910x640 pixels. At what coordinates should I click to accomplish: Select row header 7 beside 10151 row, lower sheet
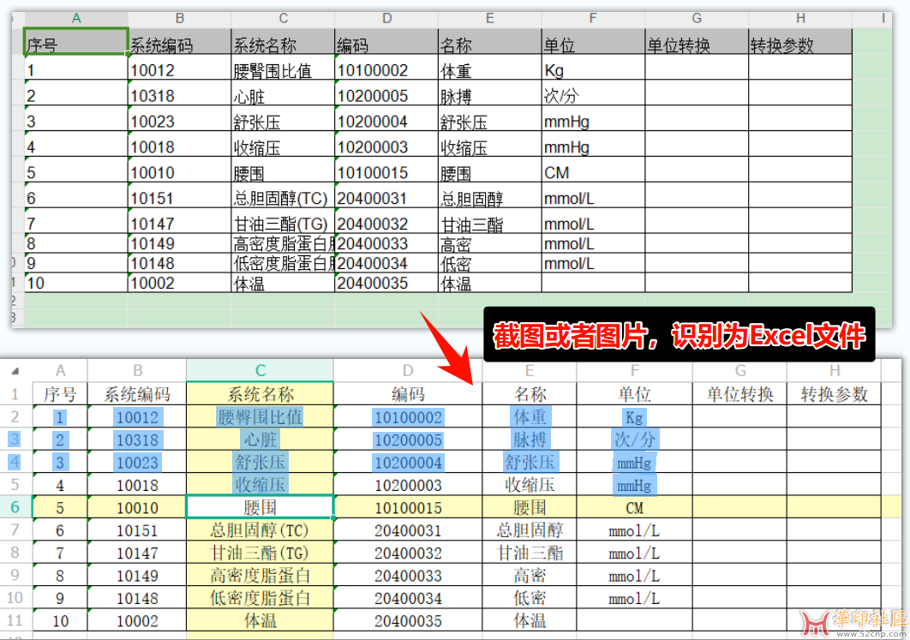(x=15, y=529)
